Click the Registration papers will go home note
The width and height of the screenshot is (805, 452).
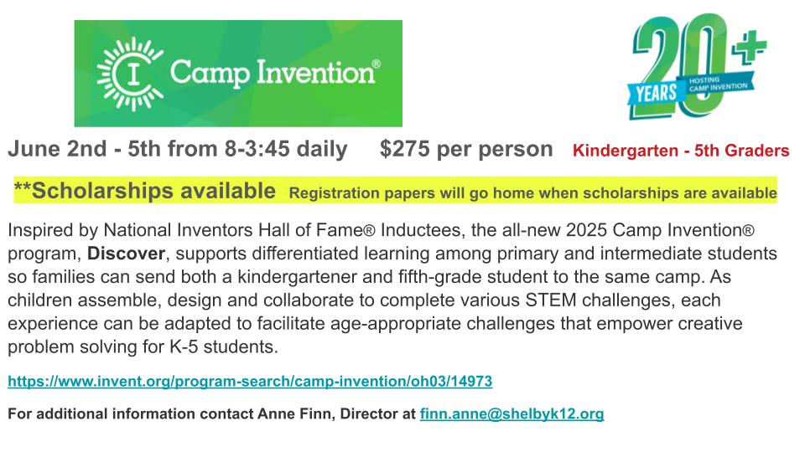(533, 193)
